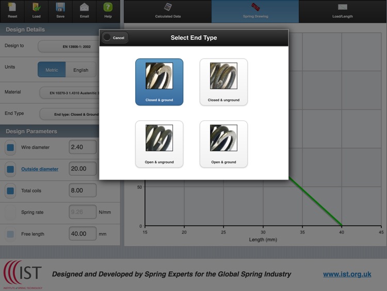Image resolution: width=387 pixels, height=291 pixels.
Task: Switch to the Load/Length tab
Action: (343, 11)
